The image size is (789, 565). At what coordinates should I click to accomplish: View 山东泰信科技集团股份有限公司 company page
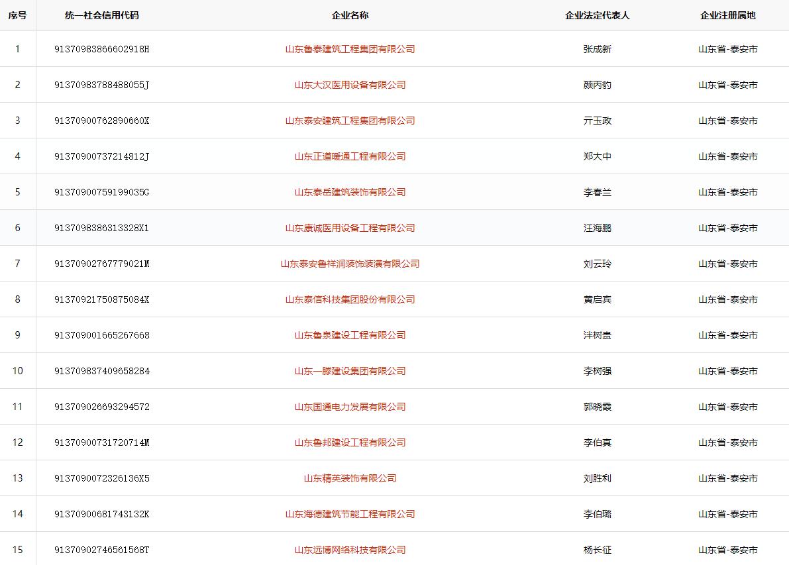(x=350, y=299)
